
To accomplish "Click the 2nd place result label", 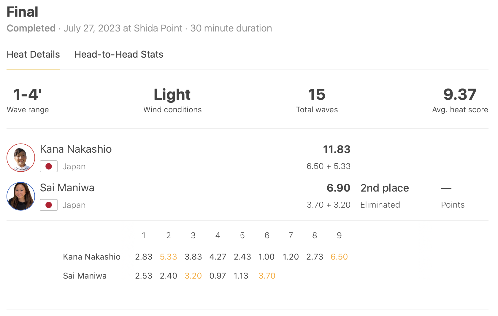I will pyautogui.click(x=385, y=188).
